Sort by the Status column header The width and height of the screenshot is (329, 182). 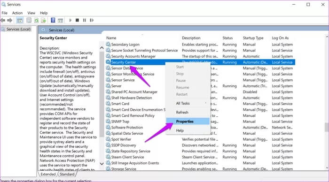click(227, 38)
